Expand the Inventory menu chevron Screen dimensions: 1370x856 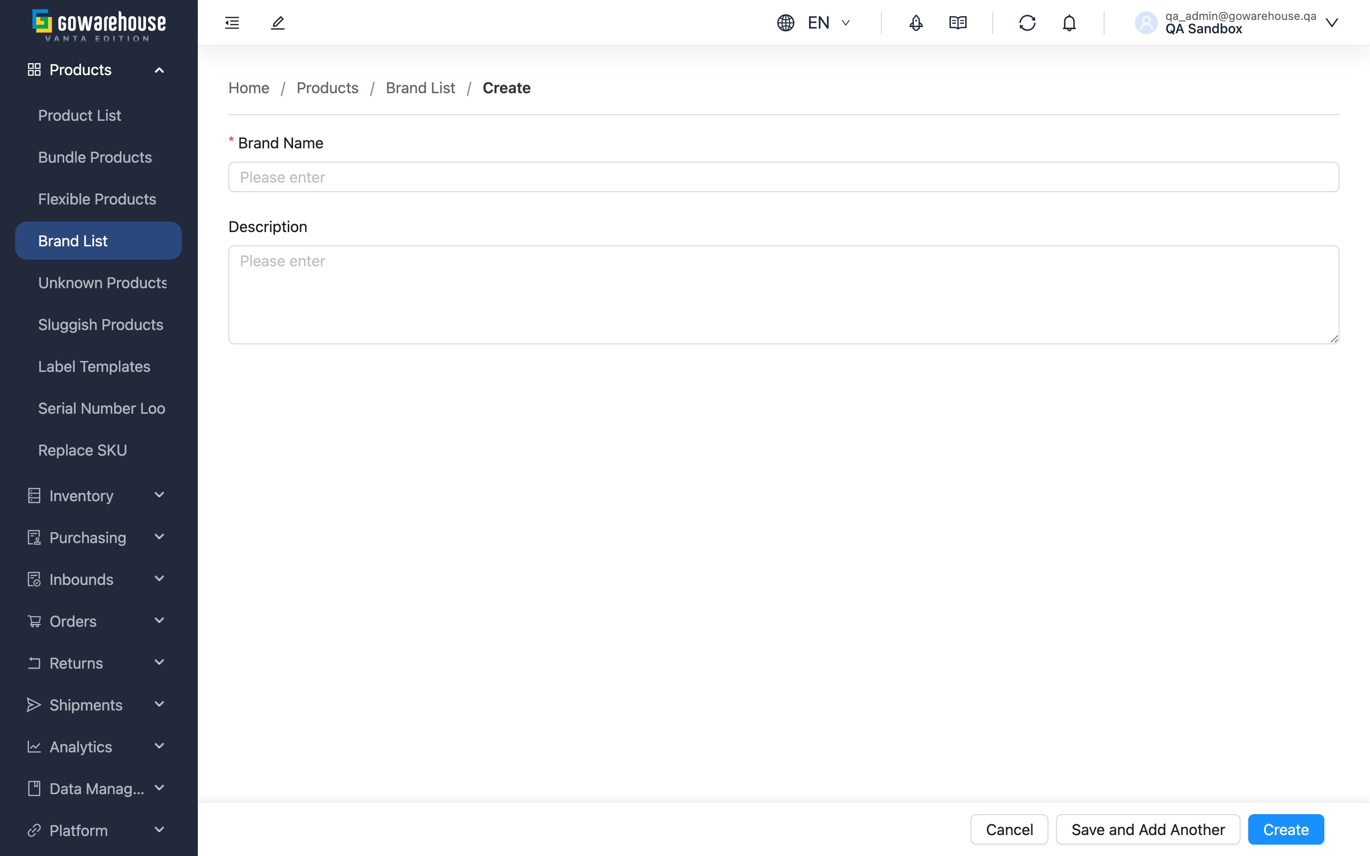coord(160,495)
